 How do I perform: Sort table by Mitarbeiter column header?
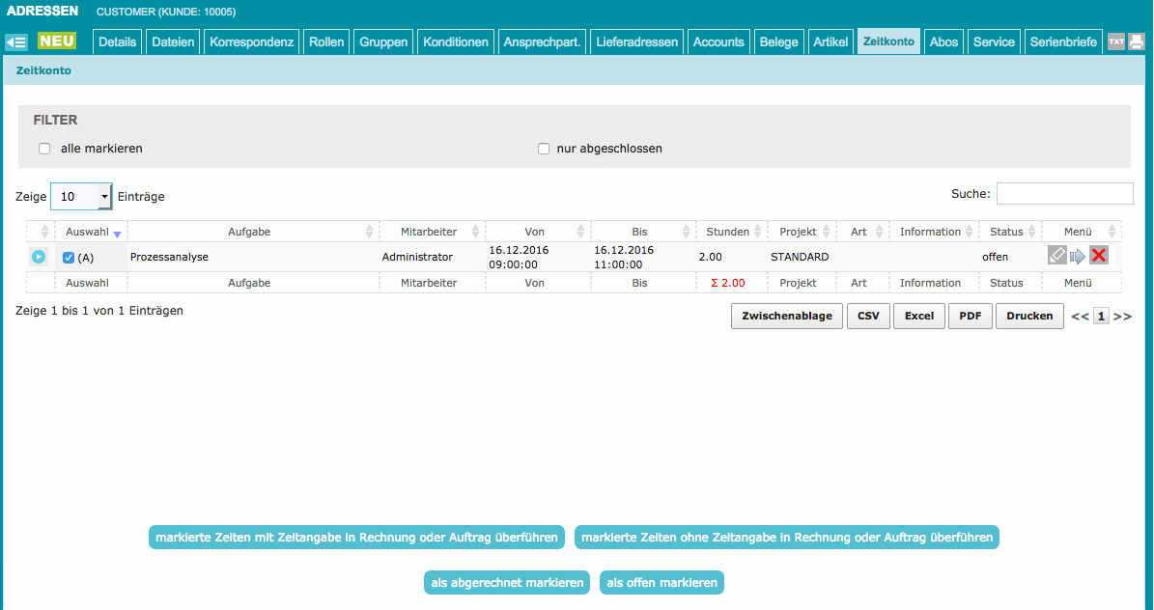(429, 232)
